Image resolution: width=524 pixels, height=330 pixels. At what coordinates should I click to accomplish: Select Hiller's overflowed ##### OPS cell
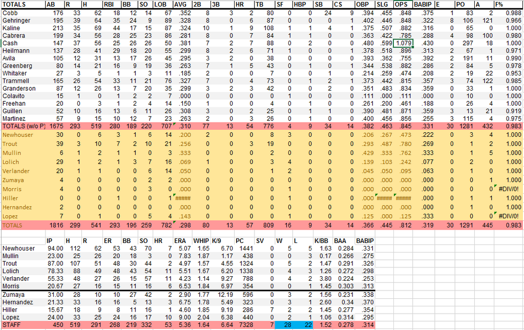pos(403,198)
